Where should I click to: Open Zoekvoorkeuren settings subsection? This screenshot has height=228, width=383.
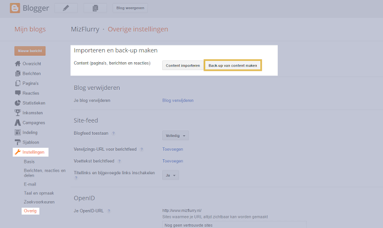pyautogui.click(x=39, y=202)
